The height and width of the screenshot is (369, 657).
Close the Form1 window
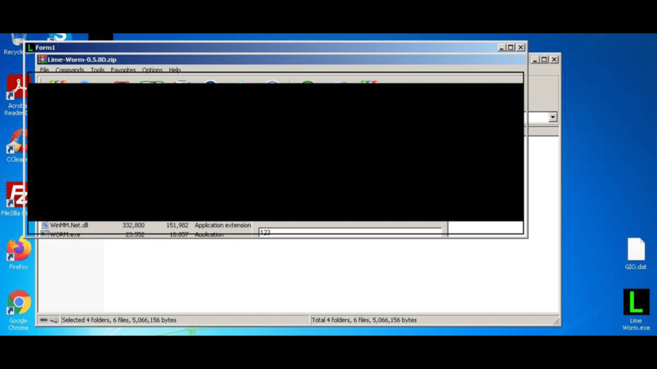tap(521, 47)
